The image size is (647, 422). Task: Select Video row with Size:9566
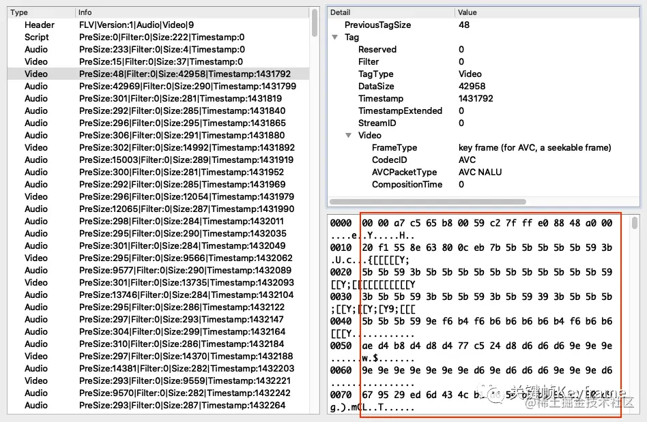pyautogui.click(x=158, y=258)
